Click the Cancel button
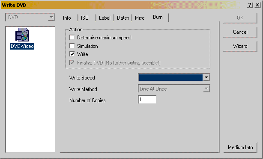Viewport: 263px width, 159px height. point(240,32)
